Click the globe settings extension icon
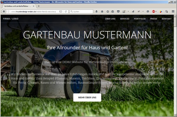The height and width of the screenshot is (117, 177). click(x=166, y=12)
